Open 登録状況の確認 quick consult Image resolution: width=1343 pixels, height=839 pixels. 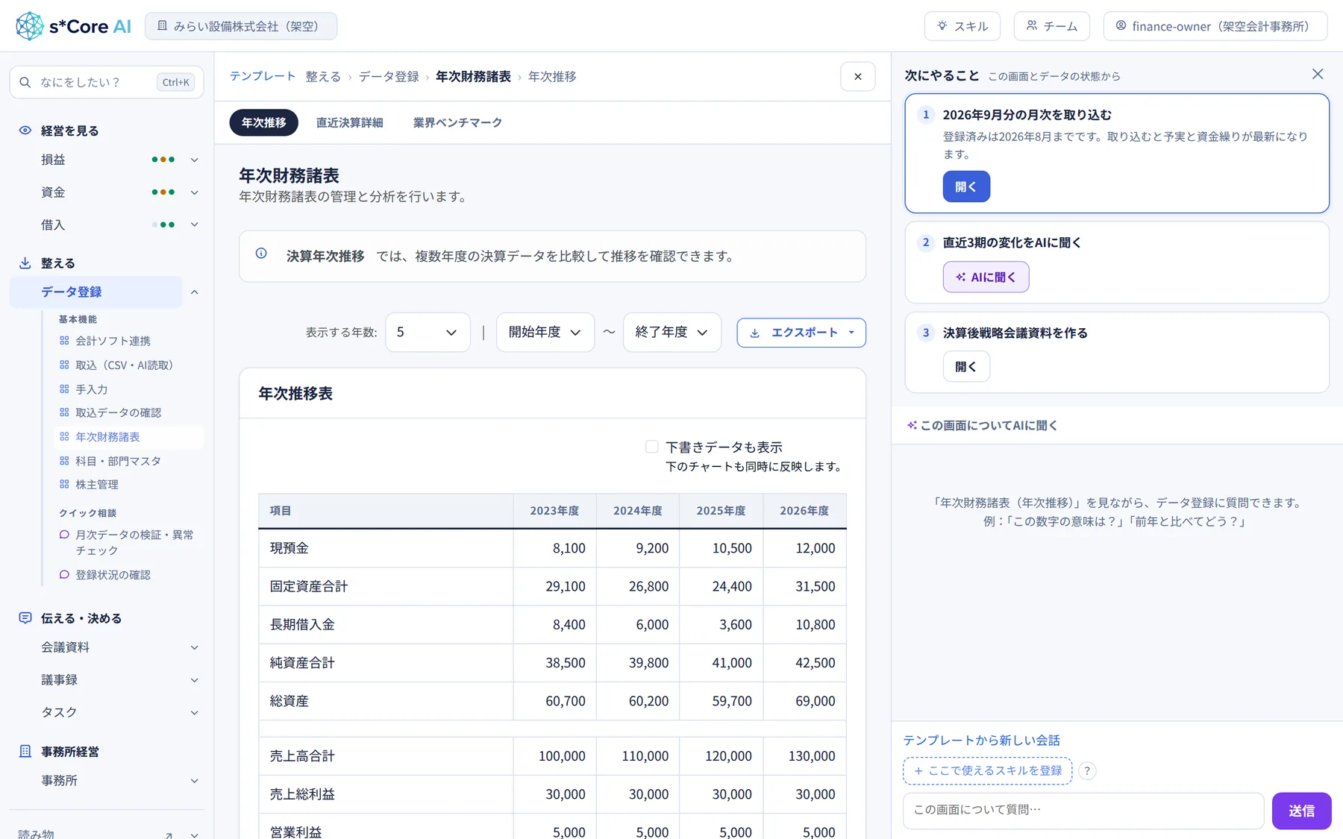click(x=113, y=575)
